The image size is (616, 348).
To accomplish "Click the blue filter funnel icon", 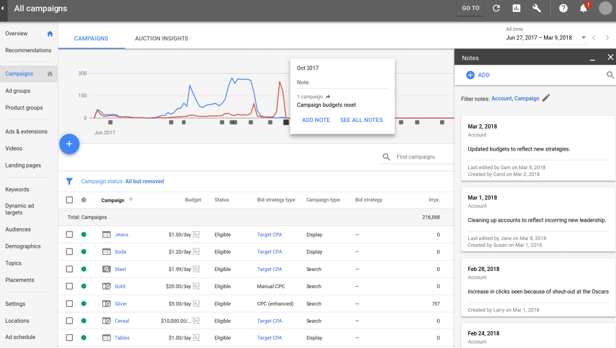I will [69, 182].
